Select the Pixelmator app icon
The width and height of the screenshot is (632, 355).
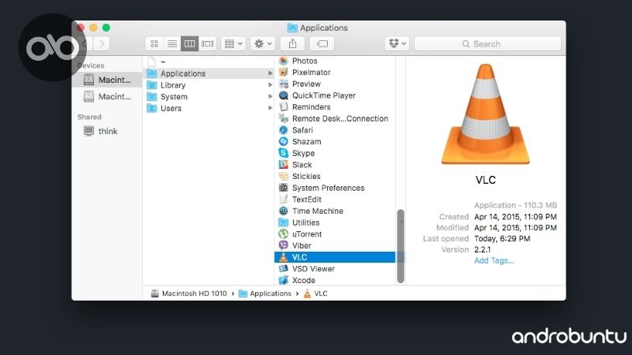click(284, 73)
